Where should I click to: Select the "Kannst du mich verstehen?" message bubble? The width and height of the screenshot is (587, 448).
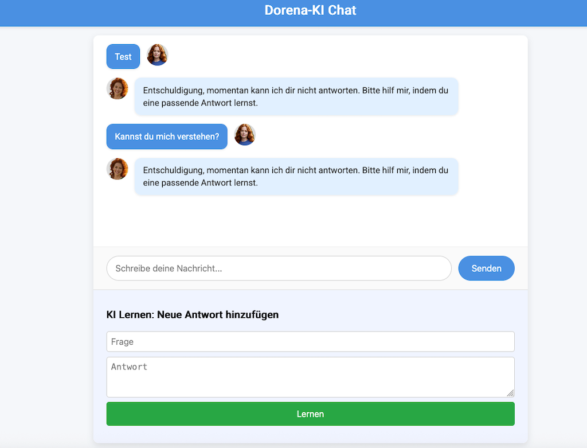click(167, 137)
